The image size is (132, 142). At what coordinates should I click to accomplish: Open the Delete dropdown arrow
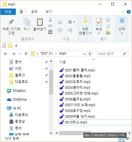[x=74, y=22]
